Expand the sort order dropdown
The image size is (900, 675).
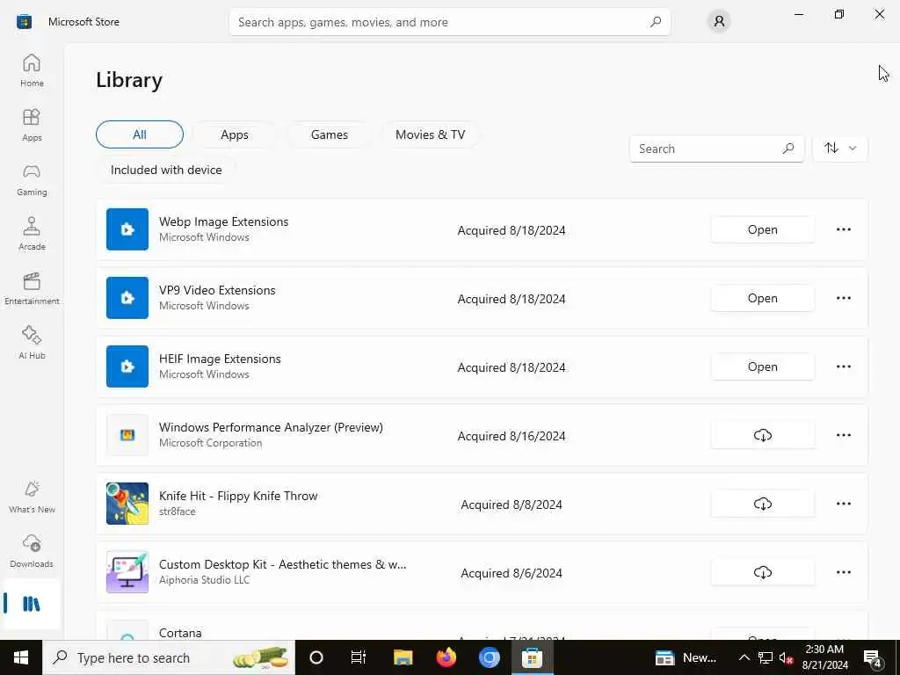[x=840, y=148]
